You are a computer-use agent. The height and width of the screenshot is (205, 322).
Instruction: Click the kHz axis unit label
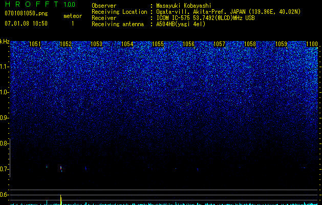coord(5,42)
